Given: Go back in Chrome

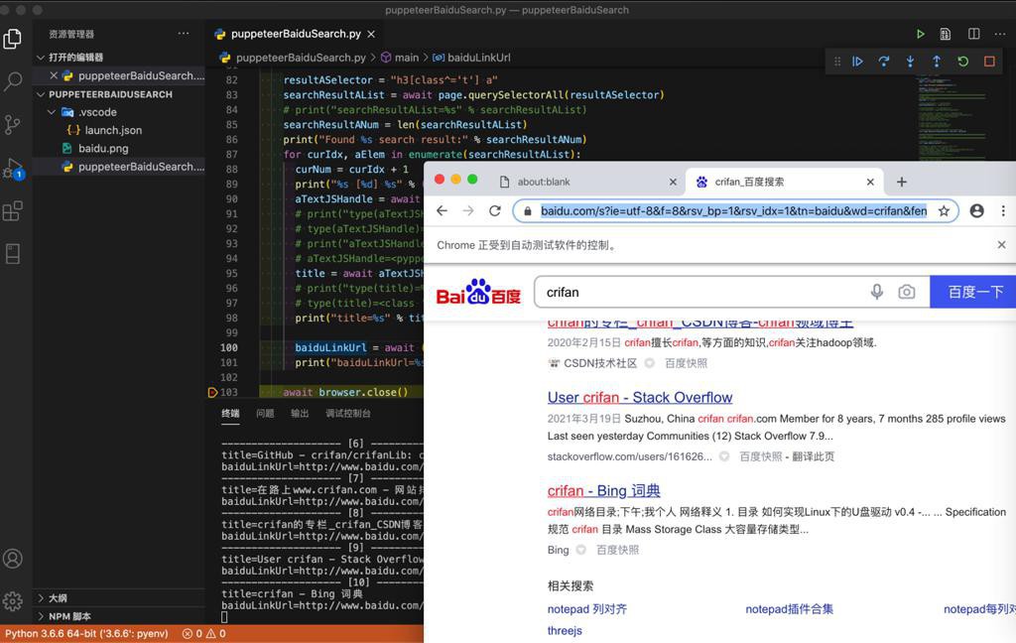Looking at the screenshot, I should 442,210.
